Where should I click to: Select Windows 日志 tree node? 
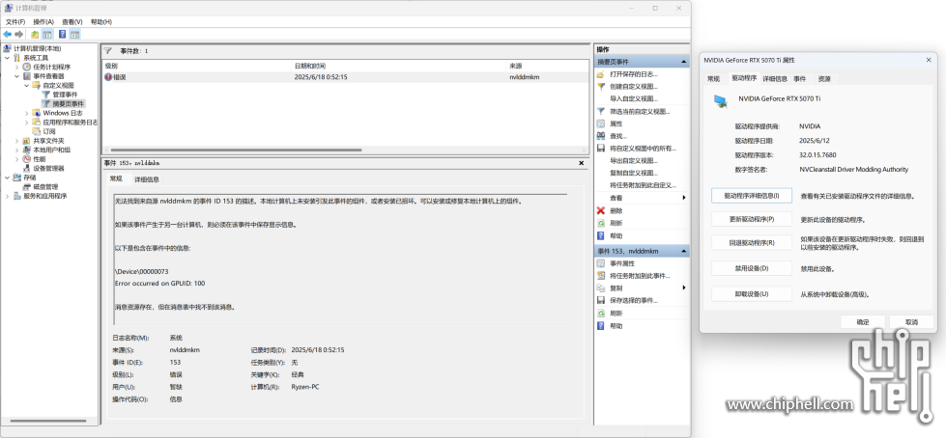coord(62,113)
